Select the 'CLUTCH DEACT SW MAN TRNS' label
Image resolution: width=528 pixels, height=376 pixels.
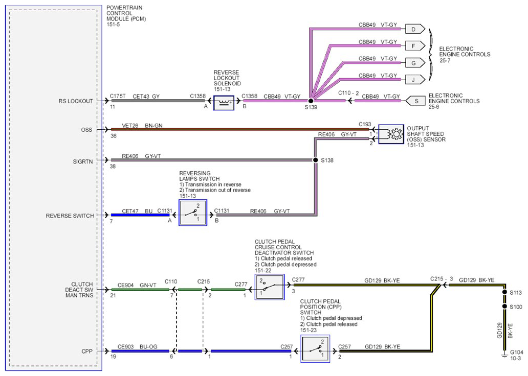click(x=79, y=290)
